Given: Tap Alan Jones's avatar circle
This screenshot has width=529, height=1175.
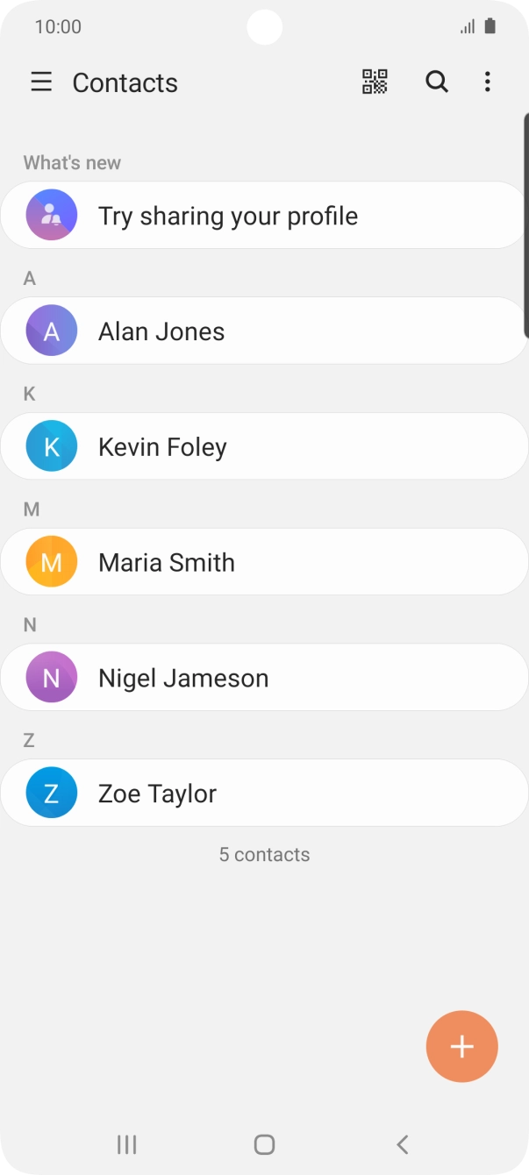Looking at the screenshot, I should click(x=50, y=331).
